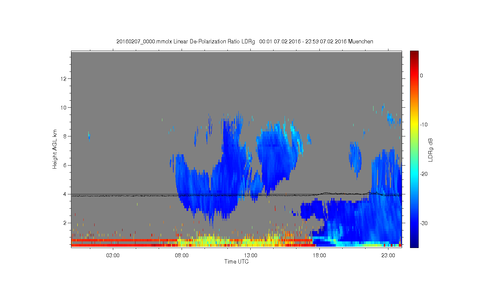This screenshot has width=498, height=298.
Task: Click the height tick label 2
Action: pos(65,223)
